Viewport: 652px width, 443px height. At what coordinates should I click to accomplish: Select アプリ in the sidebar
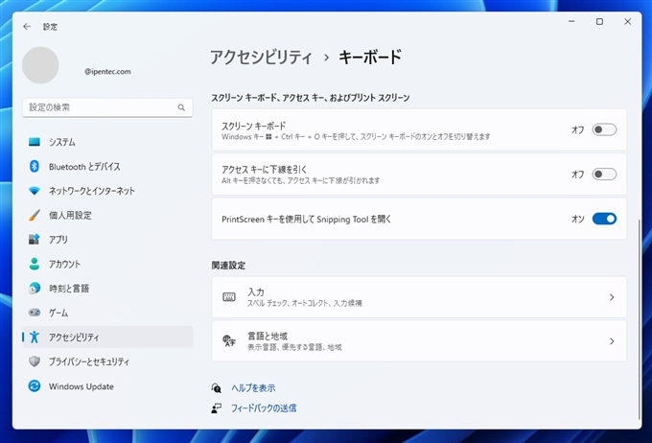107,239
